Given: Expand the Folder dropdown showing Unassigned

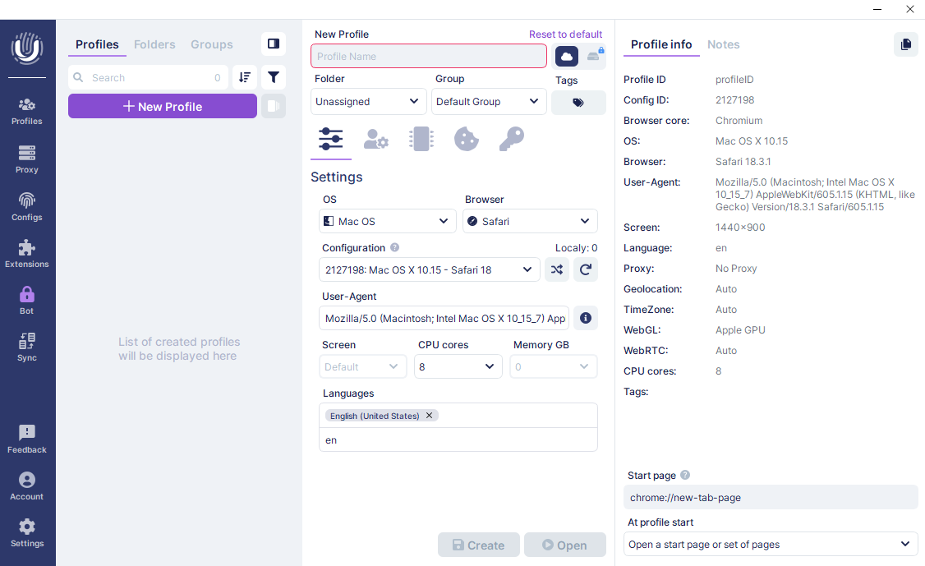Looking at the screenshot, I should tap(369, 102).
